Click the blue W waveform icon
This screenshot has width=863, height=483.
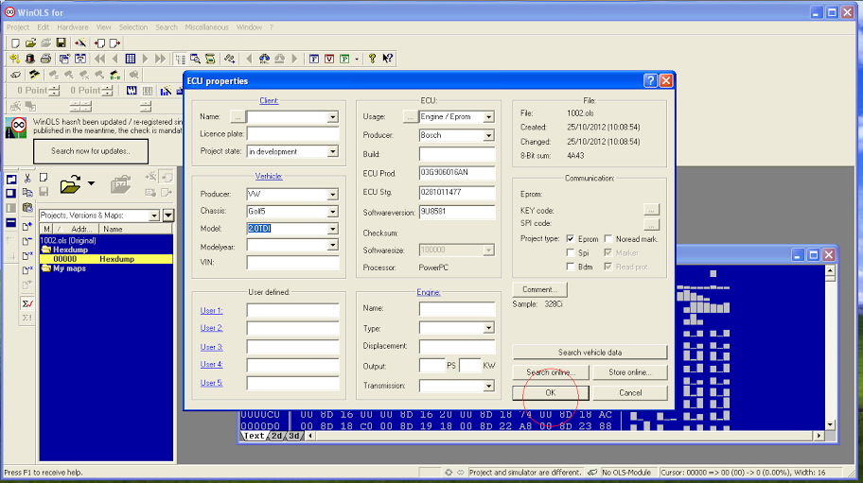pos(132,91)
